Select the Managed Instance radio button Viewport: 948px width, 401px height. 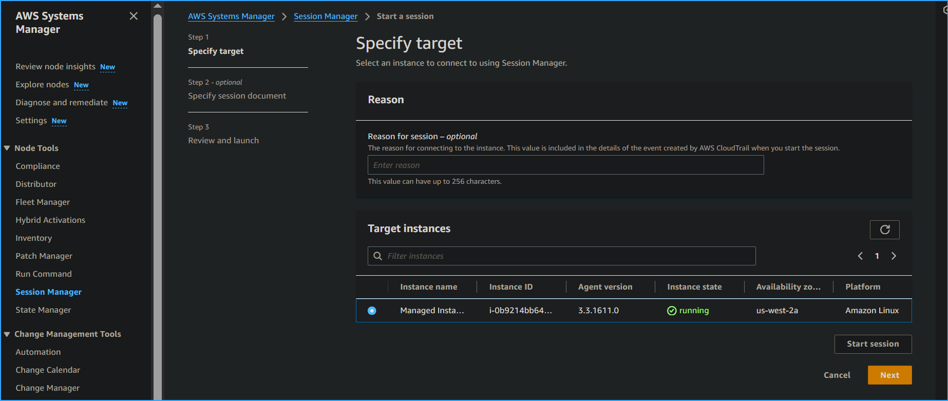pyautogui.click(x=372, y=311)
